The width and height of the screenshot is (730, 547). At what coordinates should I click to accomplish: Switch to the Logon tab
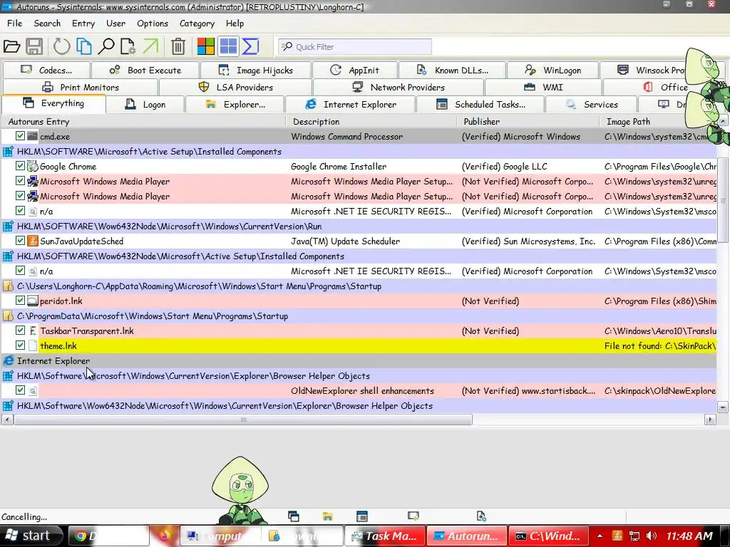[x=145, y=104]
